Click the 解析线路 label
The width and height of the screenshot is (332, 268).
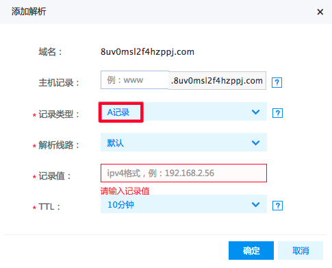[x=59, y=145]
